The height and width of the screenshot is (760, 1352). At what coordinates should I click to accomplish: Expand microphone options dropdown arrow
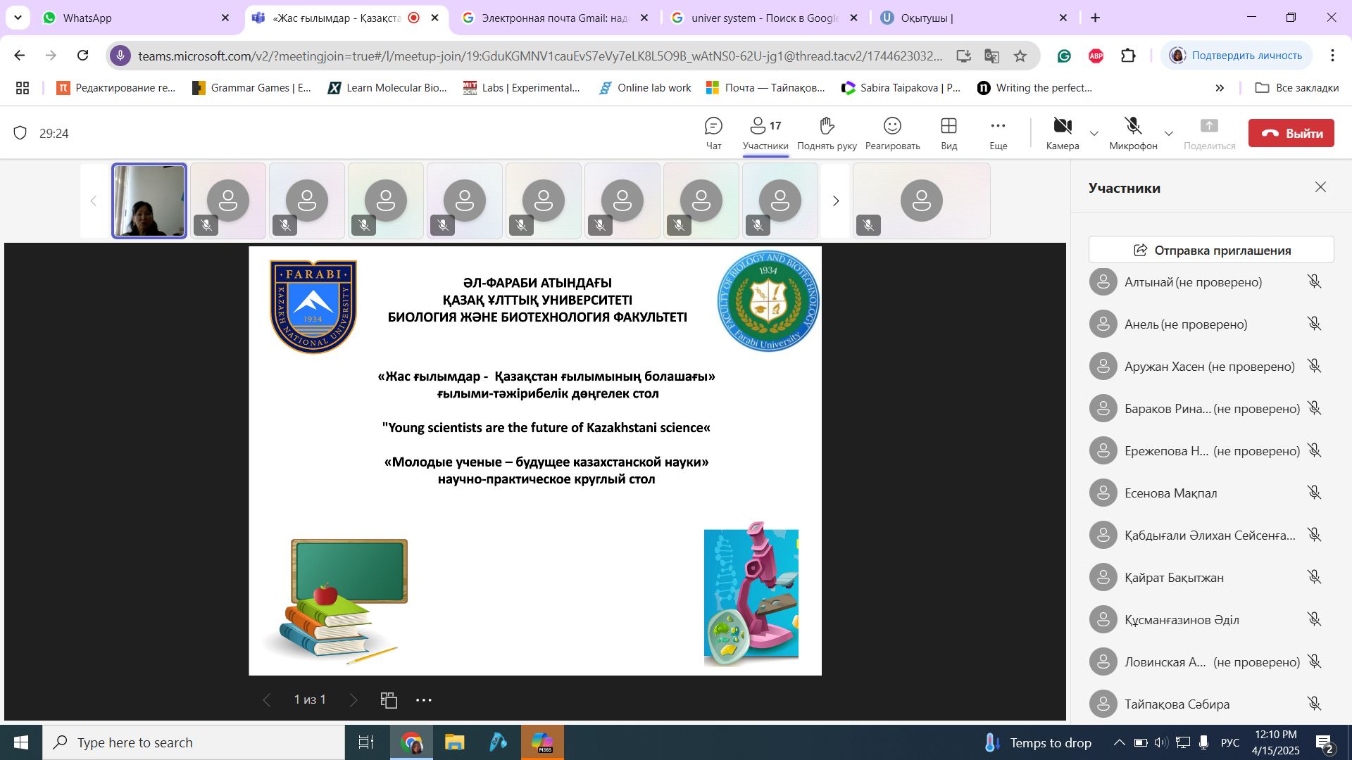[x=1169, y=133]
